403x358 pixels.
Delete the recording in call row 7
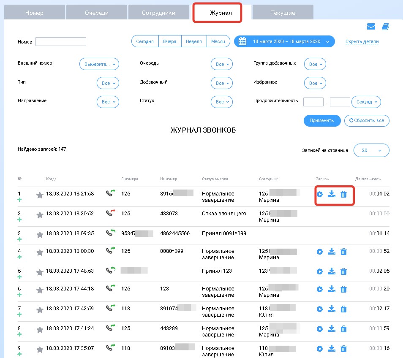(x=344, y=309)
